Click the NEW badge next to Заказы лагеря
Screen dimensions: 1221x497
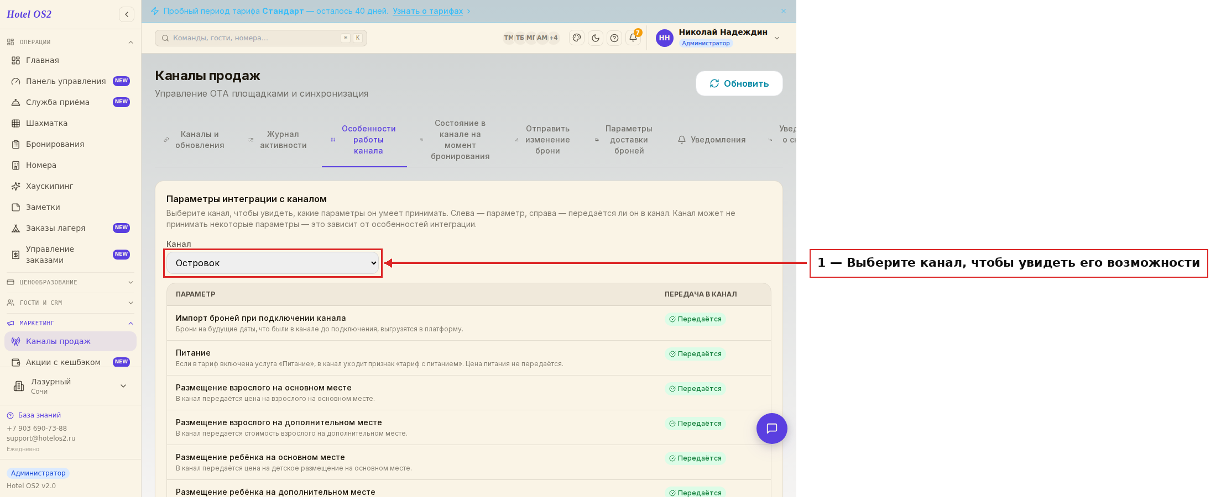[121, 228]
